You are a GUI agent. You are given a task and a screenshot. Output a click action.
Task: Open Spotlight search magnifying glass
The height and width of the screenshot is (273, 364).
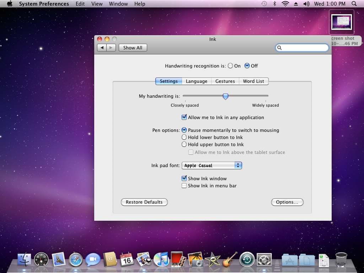(354, 4)
